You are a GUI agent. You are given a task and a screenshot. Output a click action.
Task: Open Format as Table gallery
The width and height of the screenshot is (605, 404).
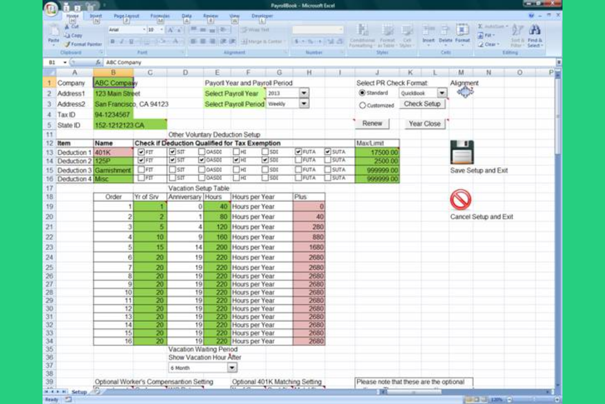click(x=387, y=36)
